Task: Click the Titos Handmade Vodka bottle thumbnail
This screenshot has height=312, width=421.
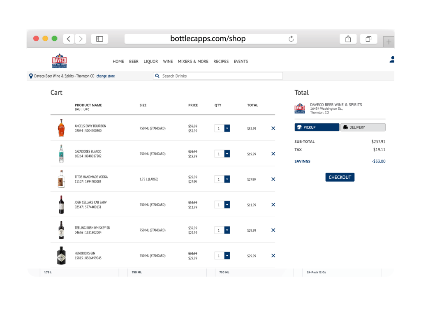Action: tap(61, 179)
